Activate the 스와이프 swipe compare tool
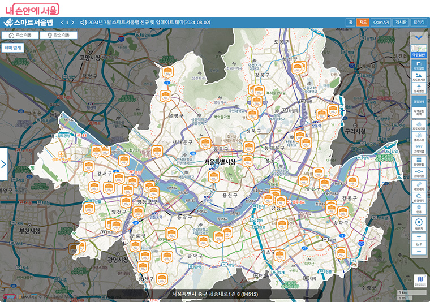The width and height of the screenshot is (430, 302). (x=419, y=173)
